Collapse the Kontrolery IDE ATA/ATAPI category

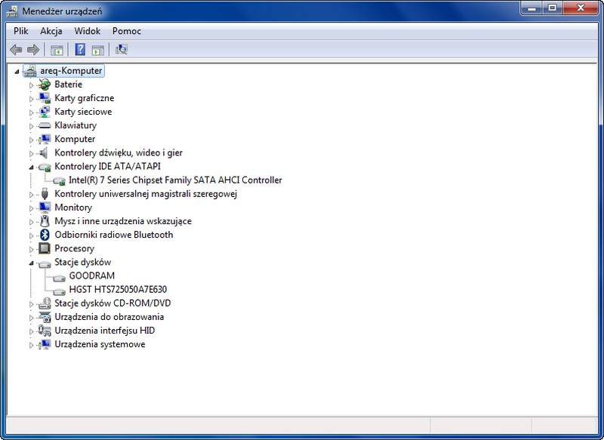[x=31, y=167]
